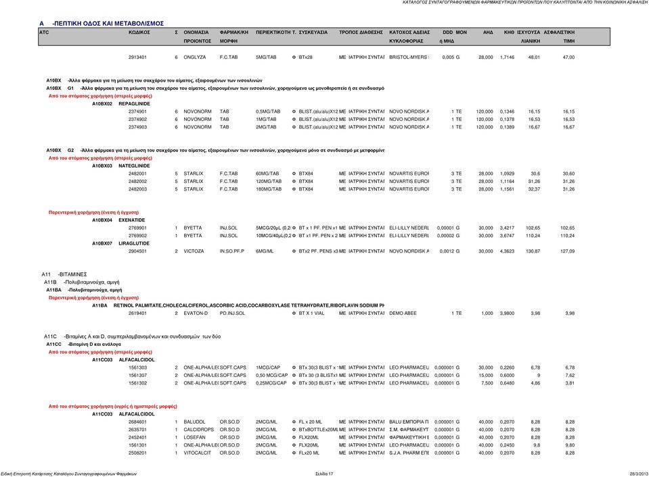The image size is (649, 477).
Task: Click the strength '10MCG/40μL' for BYETTA
Action: point(273,236)
